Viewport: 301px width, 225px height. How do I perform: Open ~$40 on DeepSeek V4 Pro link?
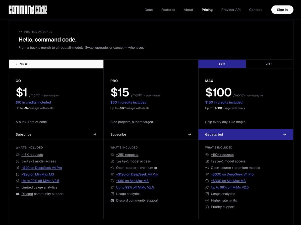click(41, 168)
